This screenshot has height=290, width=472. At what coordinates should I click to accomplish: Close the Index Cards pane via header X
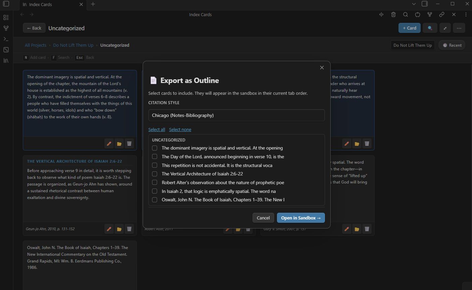[454, 14]
